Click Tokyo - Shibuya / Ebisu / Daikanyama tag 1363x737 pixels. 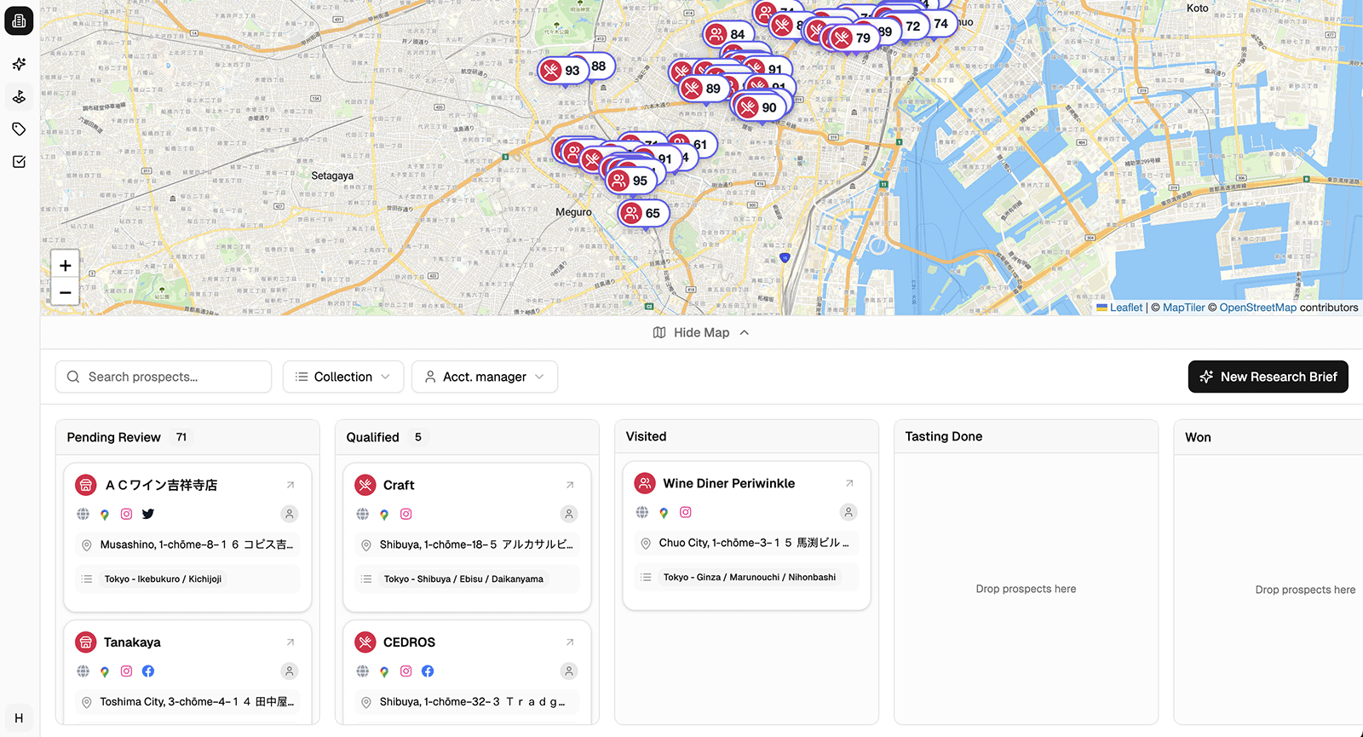point(463,579)
